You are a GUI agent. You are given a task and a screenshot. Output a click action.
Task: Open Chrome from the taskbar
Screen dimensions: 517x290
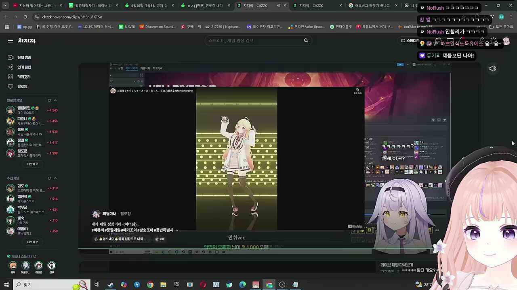point(150,285)
